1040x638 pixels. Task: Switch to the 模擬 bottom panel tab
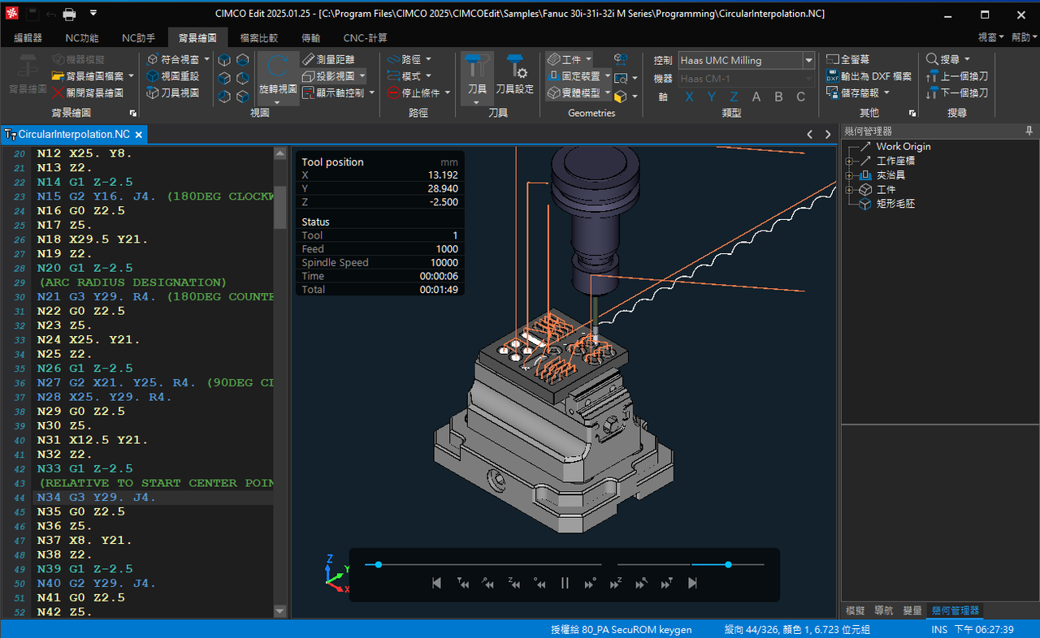855,610
